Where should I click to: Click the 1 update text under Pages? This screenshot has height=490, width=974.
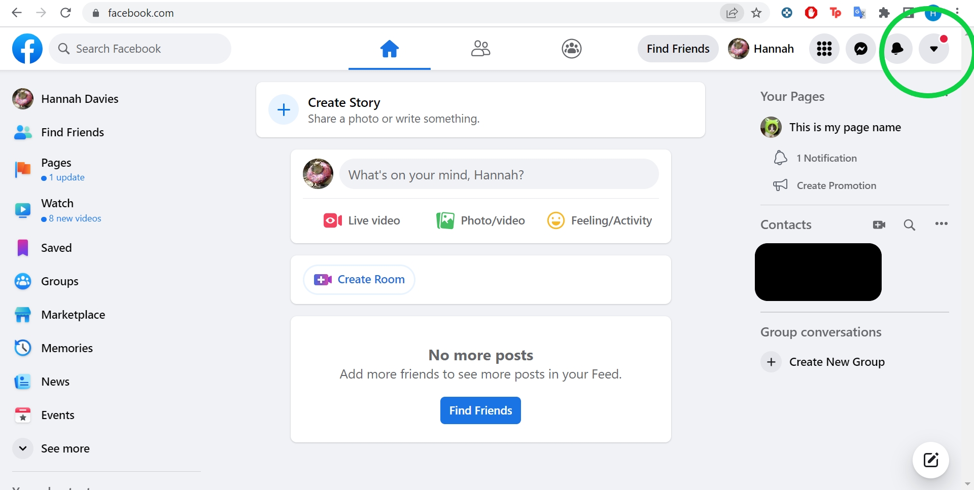coord(67,177)
